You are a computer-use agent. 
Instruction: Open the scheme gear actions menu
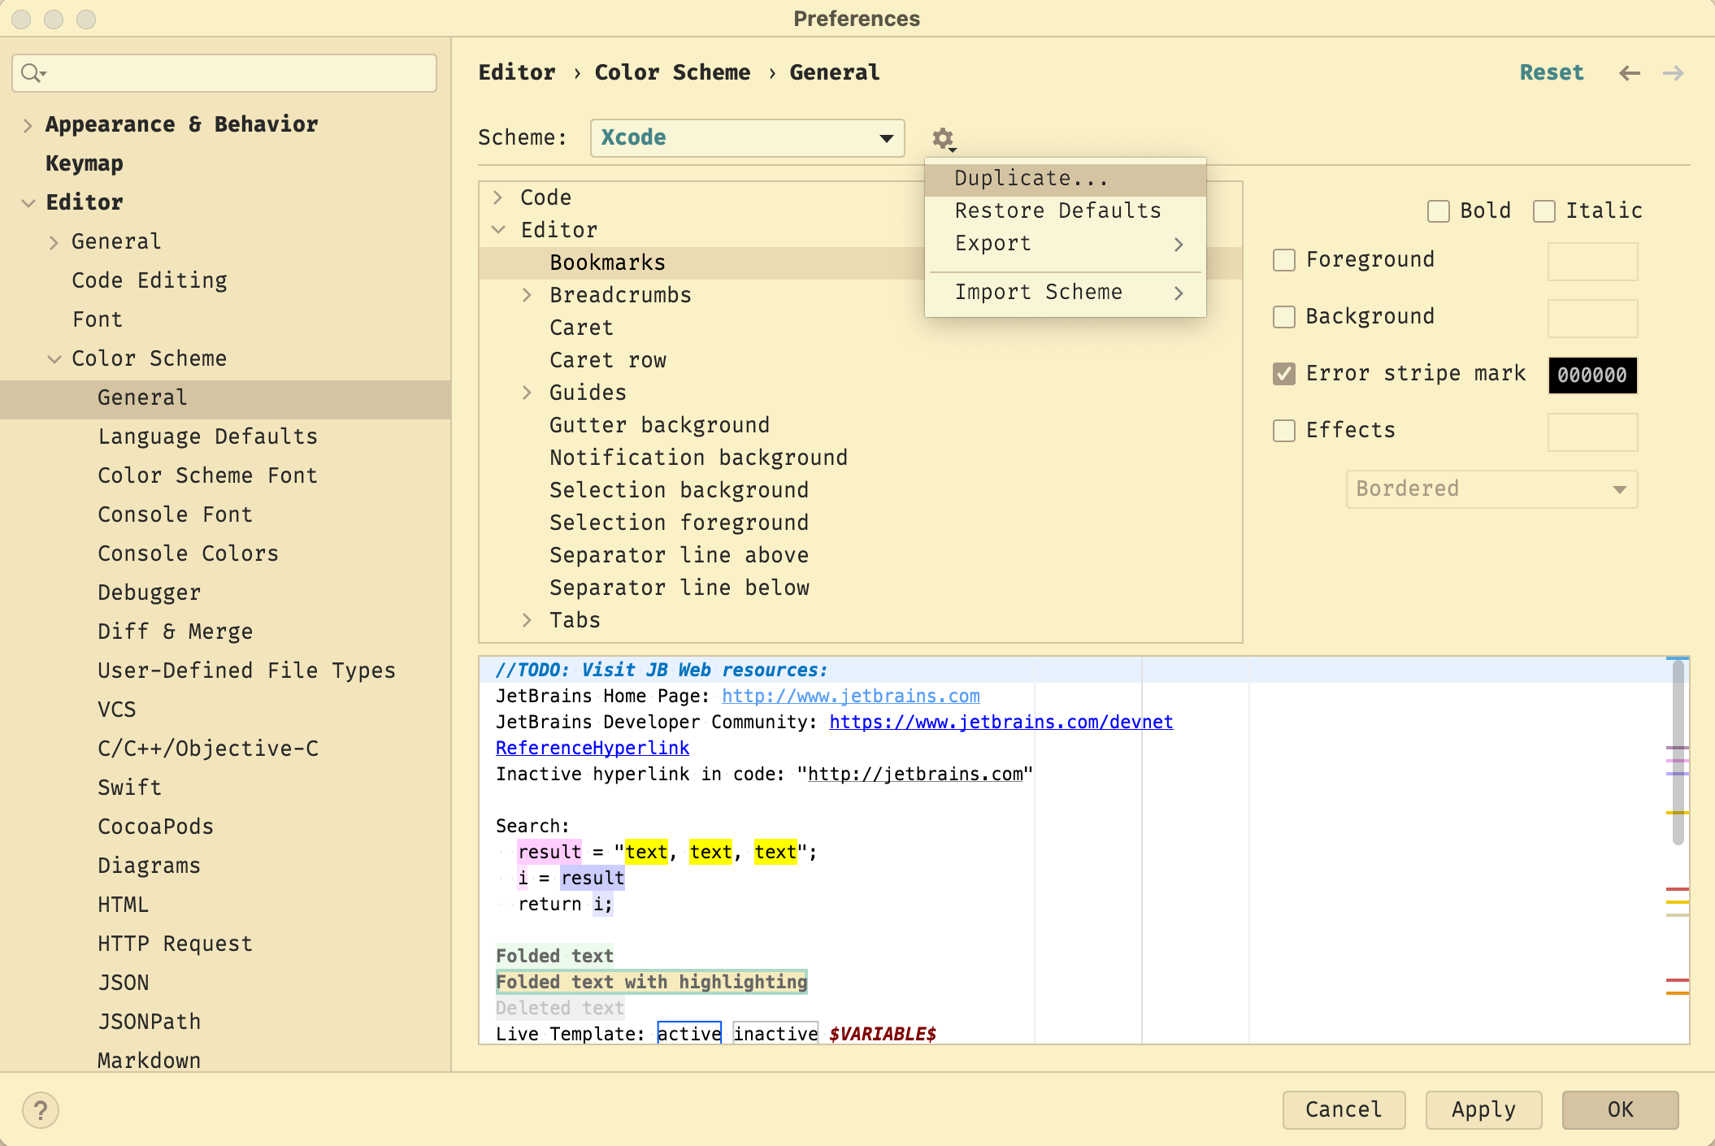943,139
